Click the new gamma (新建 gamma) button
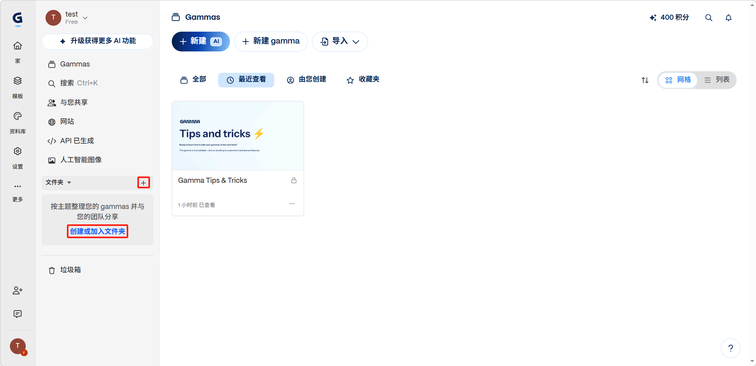 pyautogui.click(x=271, y=42)
